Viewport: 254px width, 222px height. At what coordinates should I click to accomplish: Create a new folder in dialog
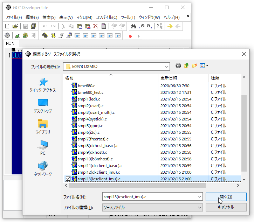tap(194, 65)
